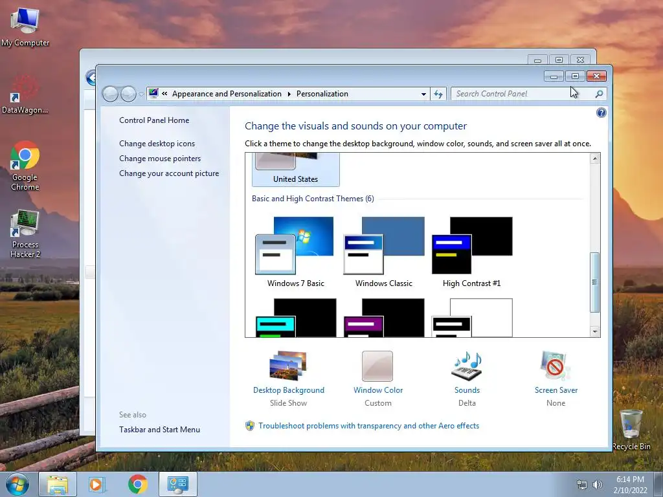Select the Recycle Bin desktop icon
Viewport: 663px width, 497px height.
pyautogui.click(x=631, y=430)
